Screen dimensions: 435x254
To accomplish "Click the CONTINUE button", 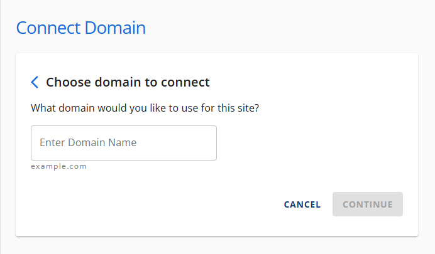I will pos(368,204).
